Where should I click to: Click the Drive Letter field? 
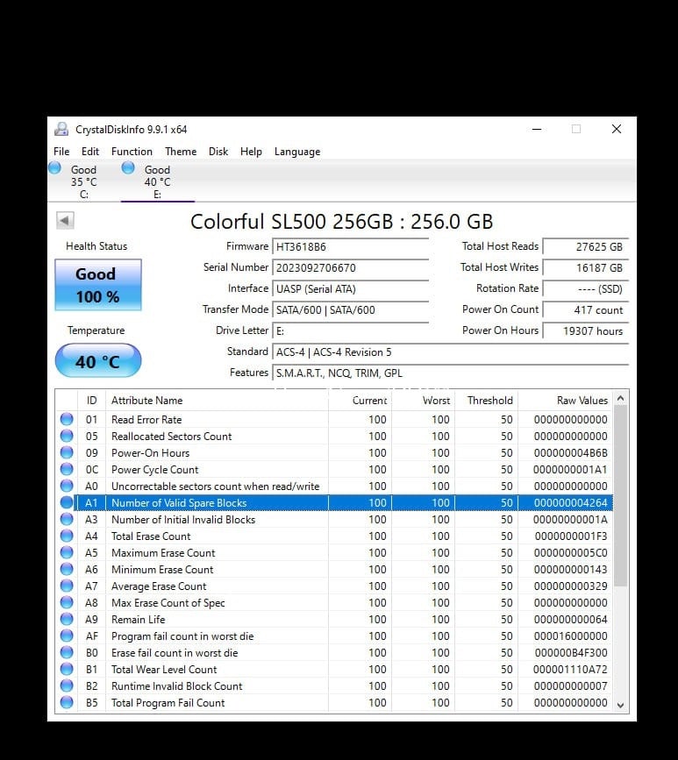tap(351, 331)
